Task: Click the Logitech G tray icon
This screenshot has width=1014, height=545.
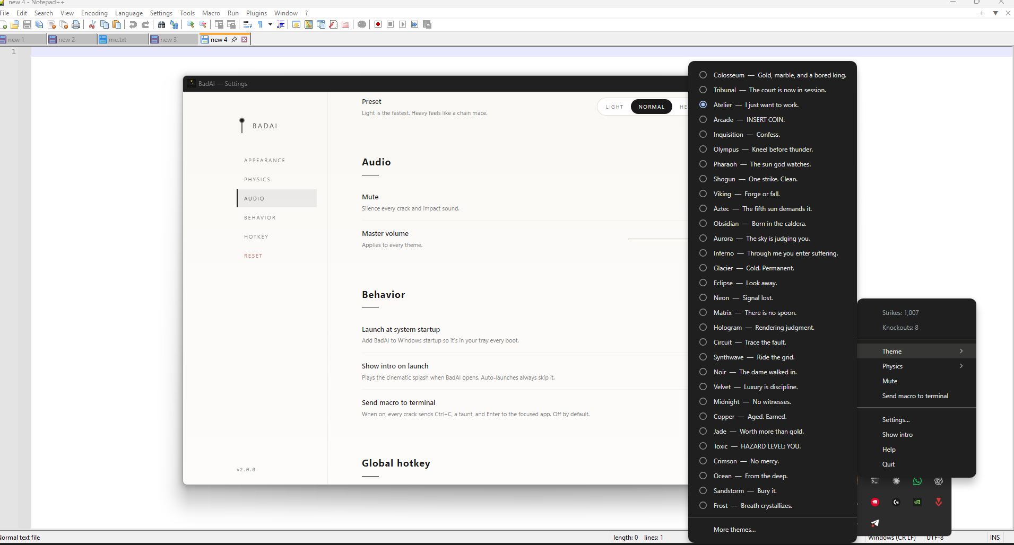Action: pos(896,502)
